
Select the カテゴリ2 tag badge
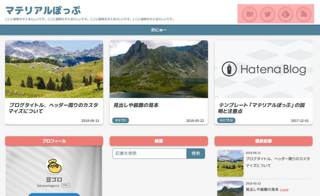click(226, 120)
